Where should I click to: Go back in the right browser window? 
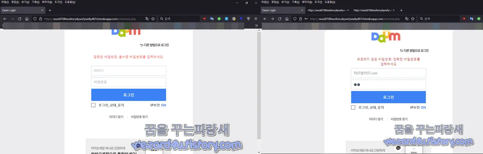coord(265,18)
